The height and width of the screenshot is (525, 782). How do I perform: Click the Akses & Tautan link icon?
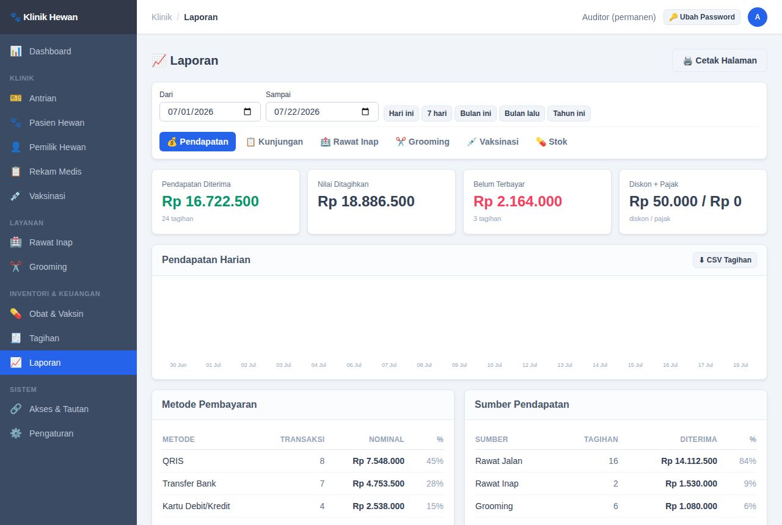[x=16, y=409]
